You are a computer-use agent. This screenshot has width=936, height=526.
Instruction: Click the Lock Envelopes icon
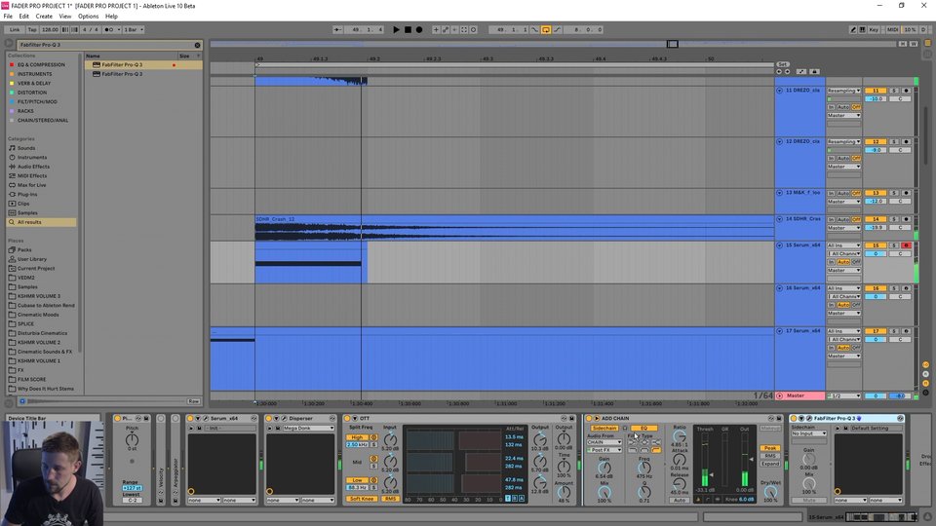pos(814,71)
